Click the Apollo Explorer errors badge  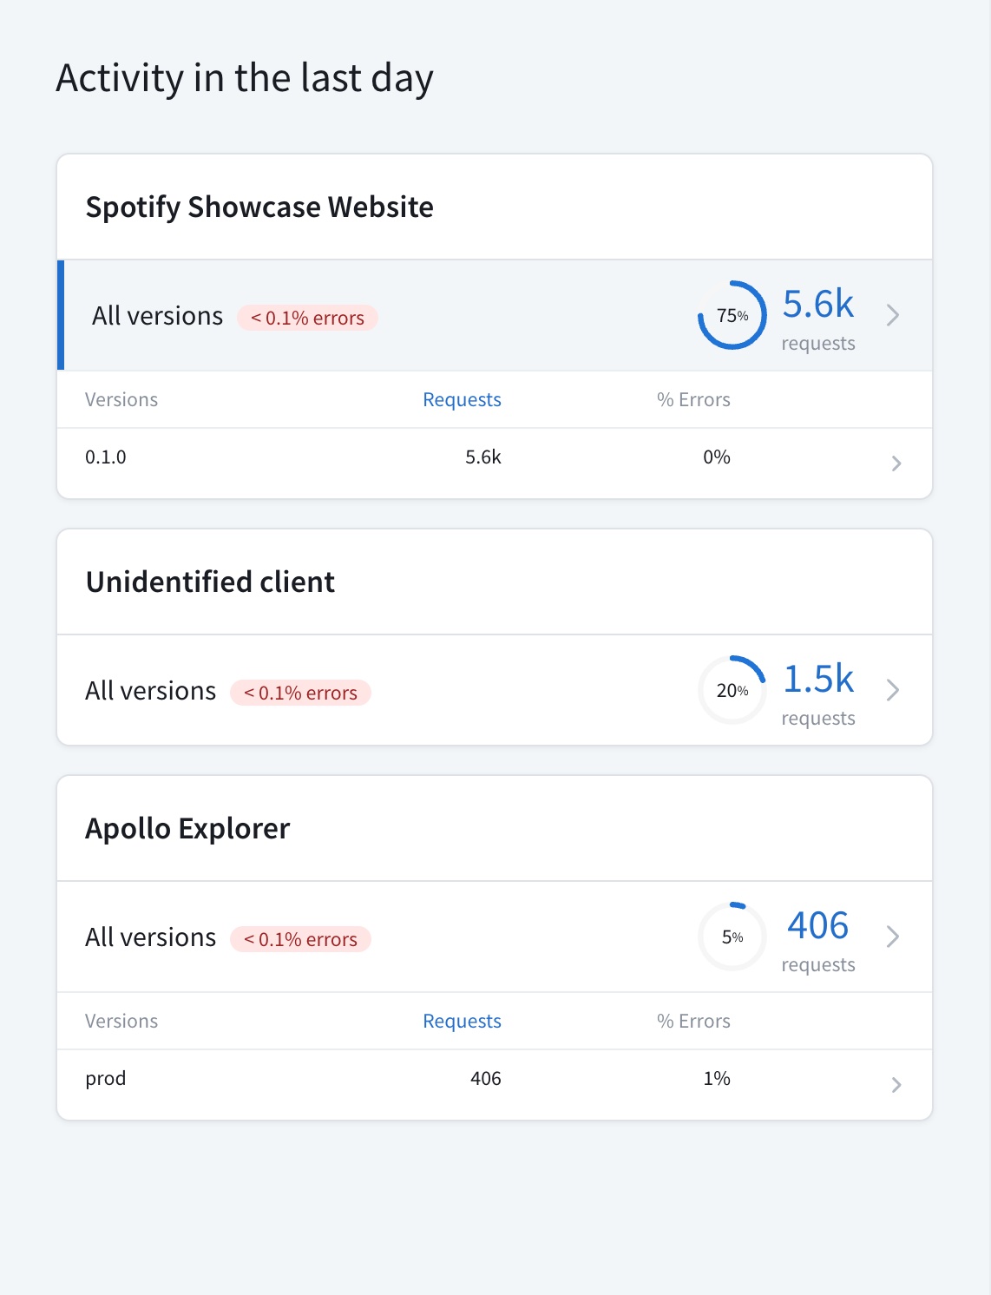[x=300, y=939]
